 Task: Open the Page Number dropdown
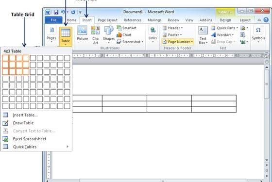178,42
